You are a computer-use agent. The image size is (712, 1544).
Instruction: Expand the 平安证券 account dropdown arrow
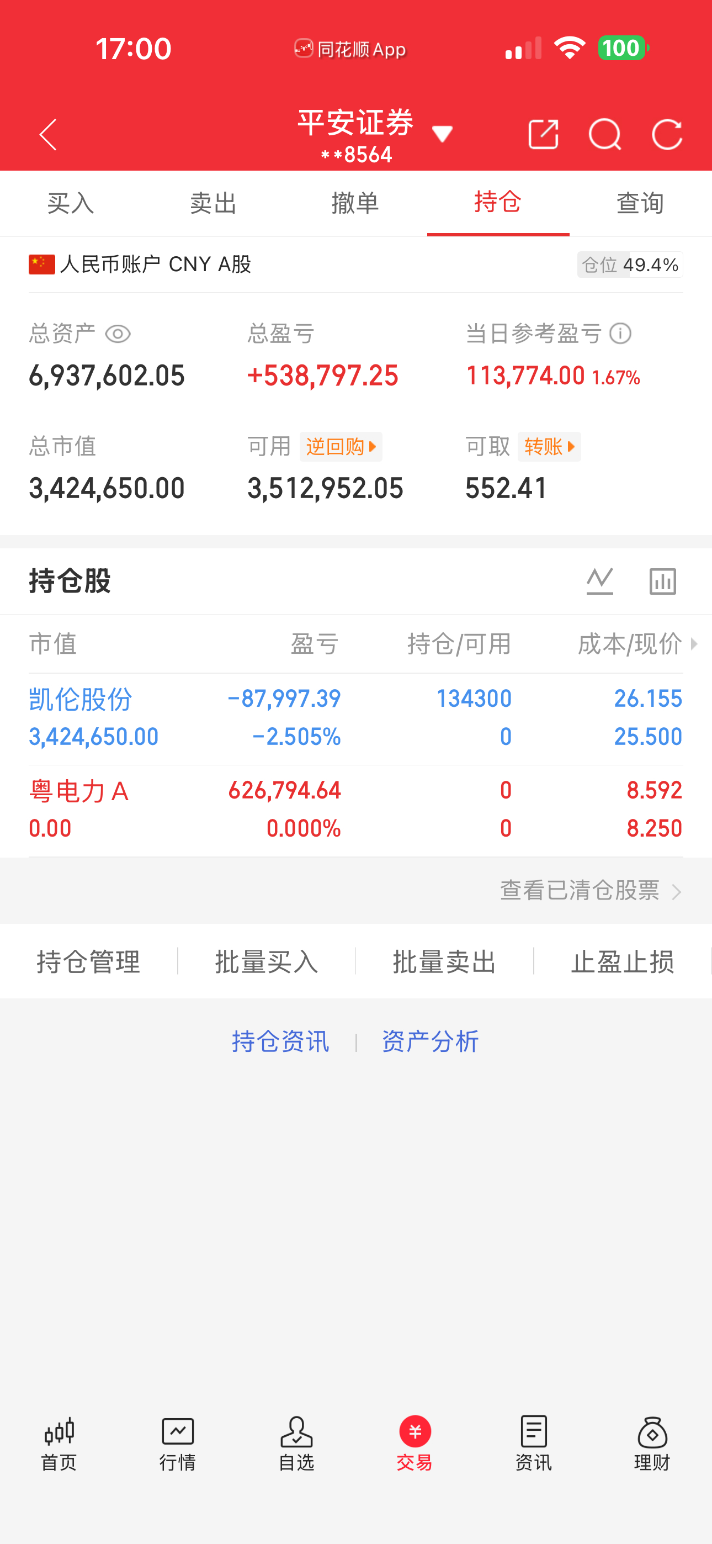(442, 134)
